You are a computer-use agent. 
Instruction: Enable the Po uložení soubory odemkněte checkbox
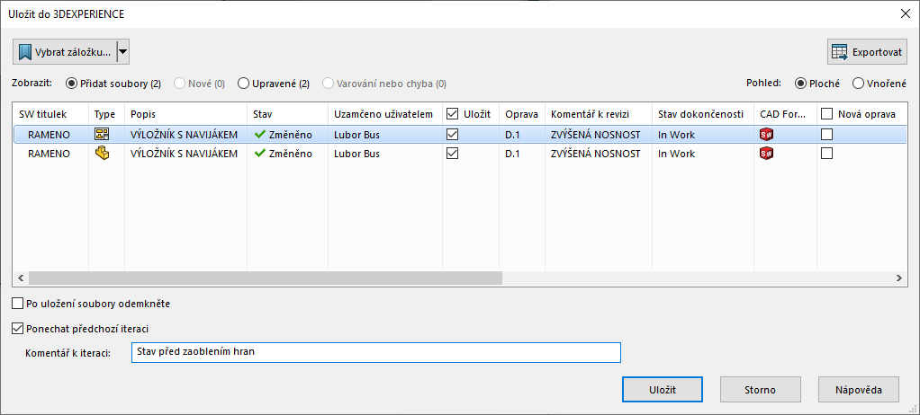(x=18, y=304)
